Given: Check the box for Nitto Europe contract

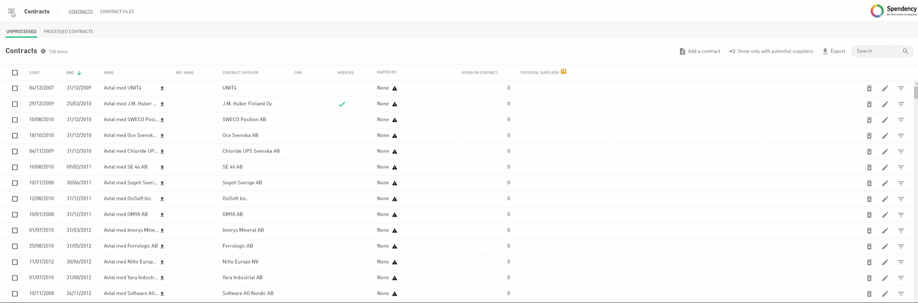Looking at the screenshot, I should (x=15, y=262).
